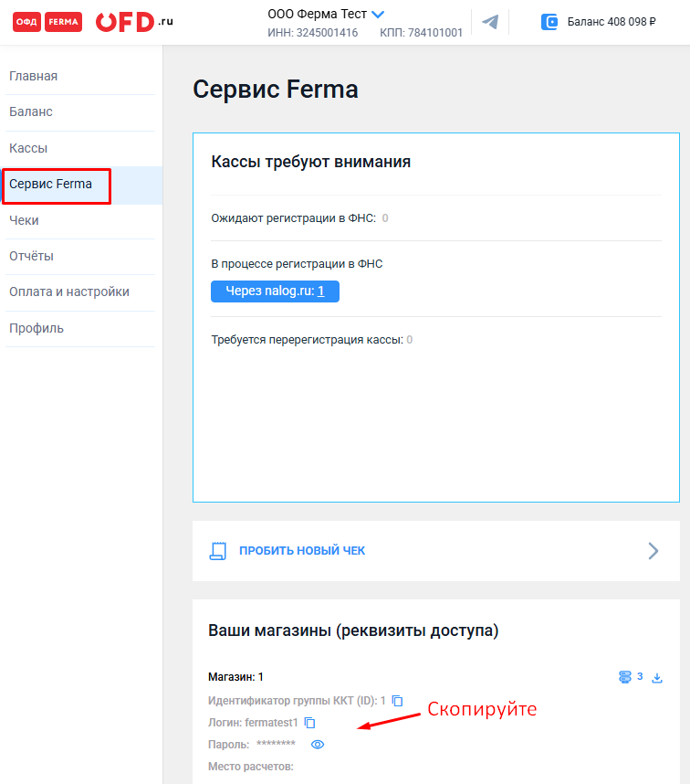690x784 pixels.
Task: Click the Место расчетов label
Action: [x=251, y=767]
